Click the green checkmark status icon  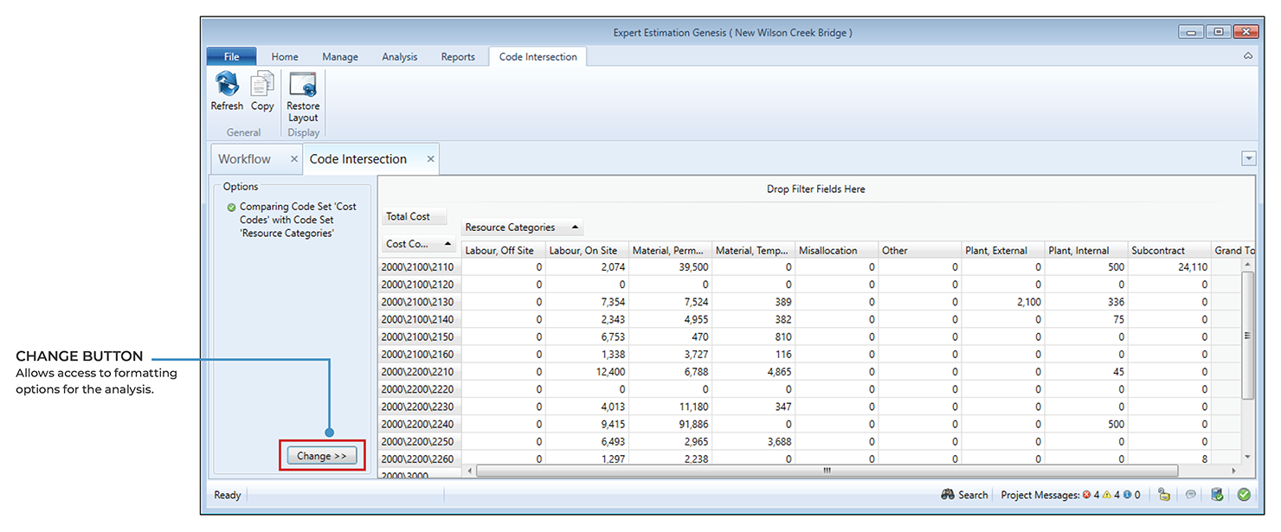(1244, 495)
